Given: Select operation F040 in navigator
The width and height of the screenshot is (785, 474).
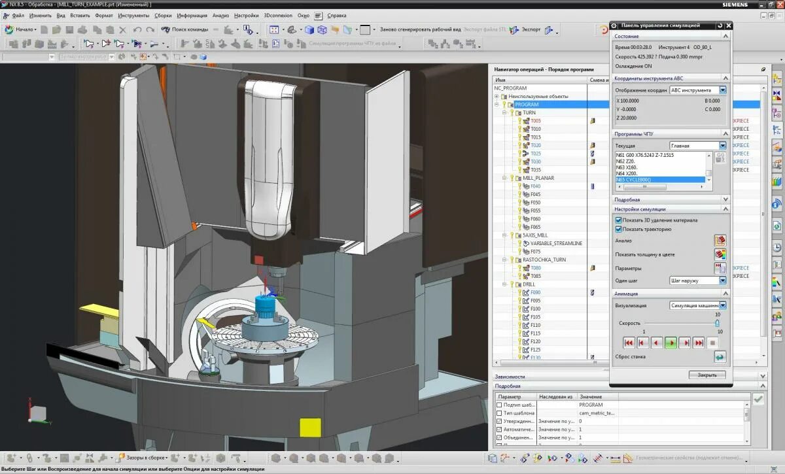Looking at the screenshot, I should click(x=536, y=186).
